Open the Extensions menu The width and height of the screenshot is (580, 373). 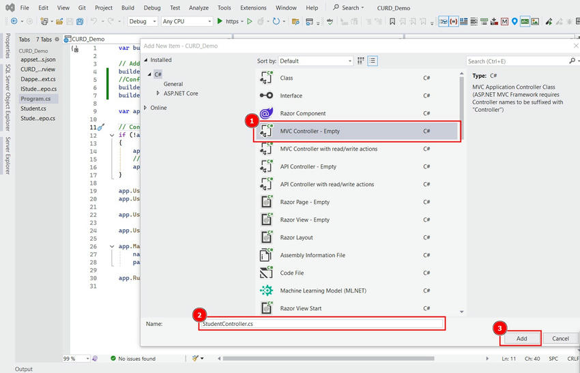253,8
